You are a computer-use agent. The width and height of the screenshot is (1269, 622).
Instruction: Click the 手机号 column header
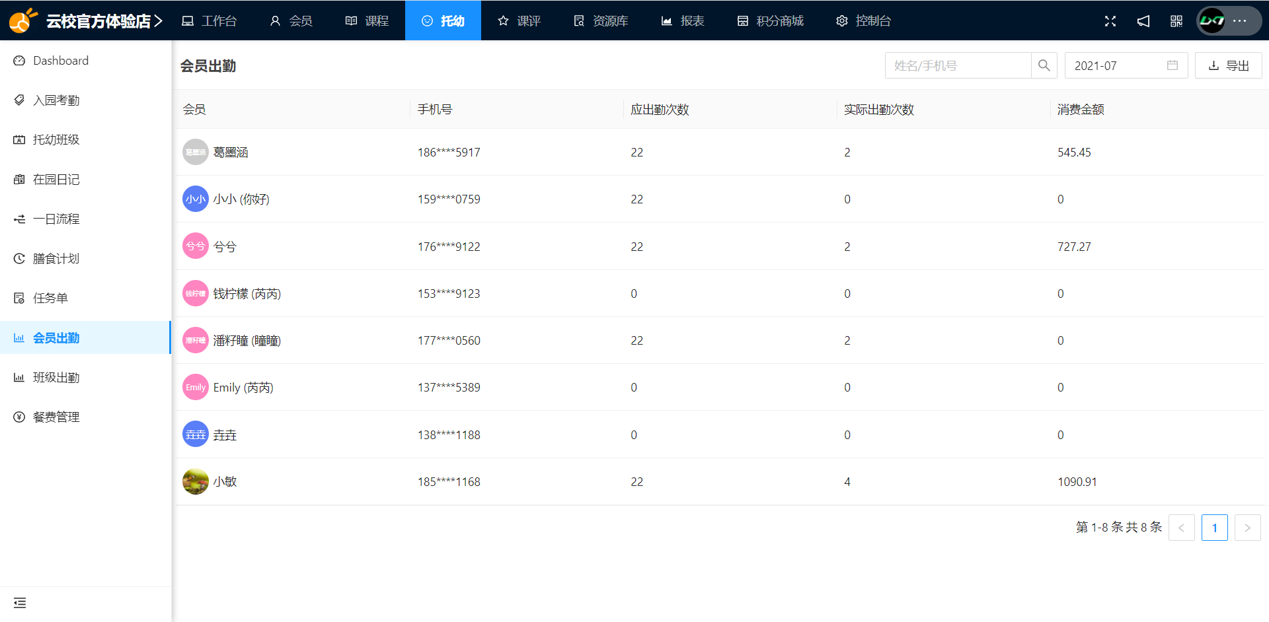(435, 110)
